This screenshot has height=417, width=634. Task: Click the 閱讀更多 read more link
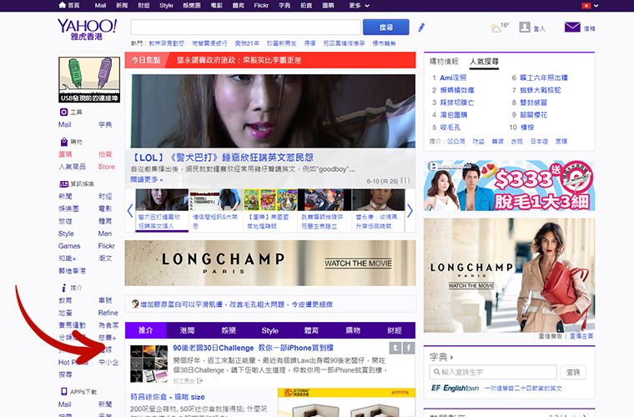click(147, 179)
